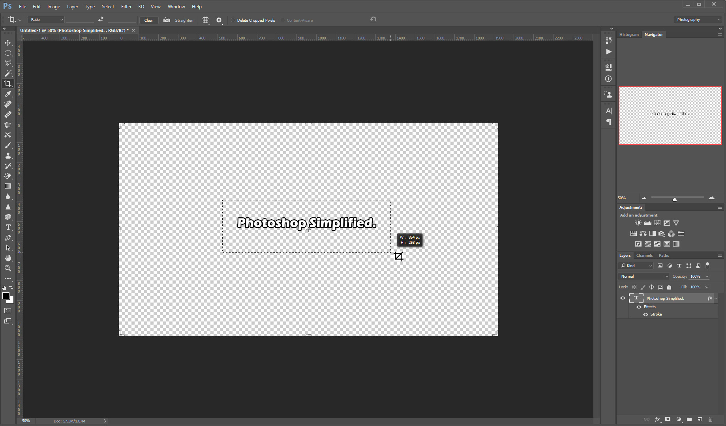
Task: Select the Pen tool
Action: click(8, 237)
